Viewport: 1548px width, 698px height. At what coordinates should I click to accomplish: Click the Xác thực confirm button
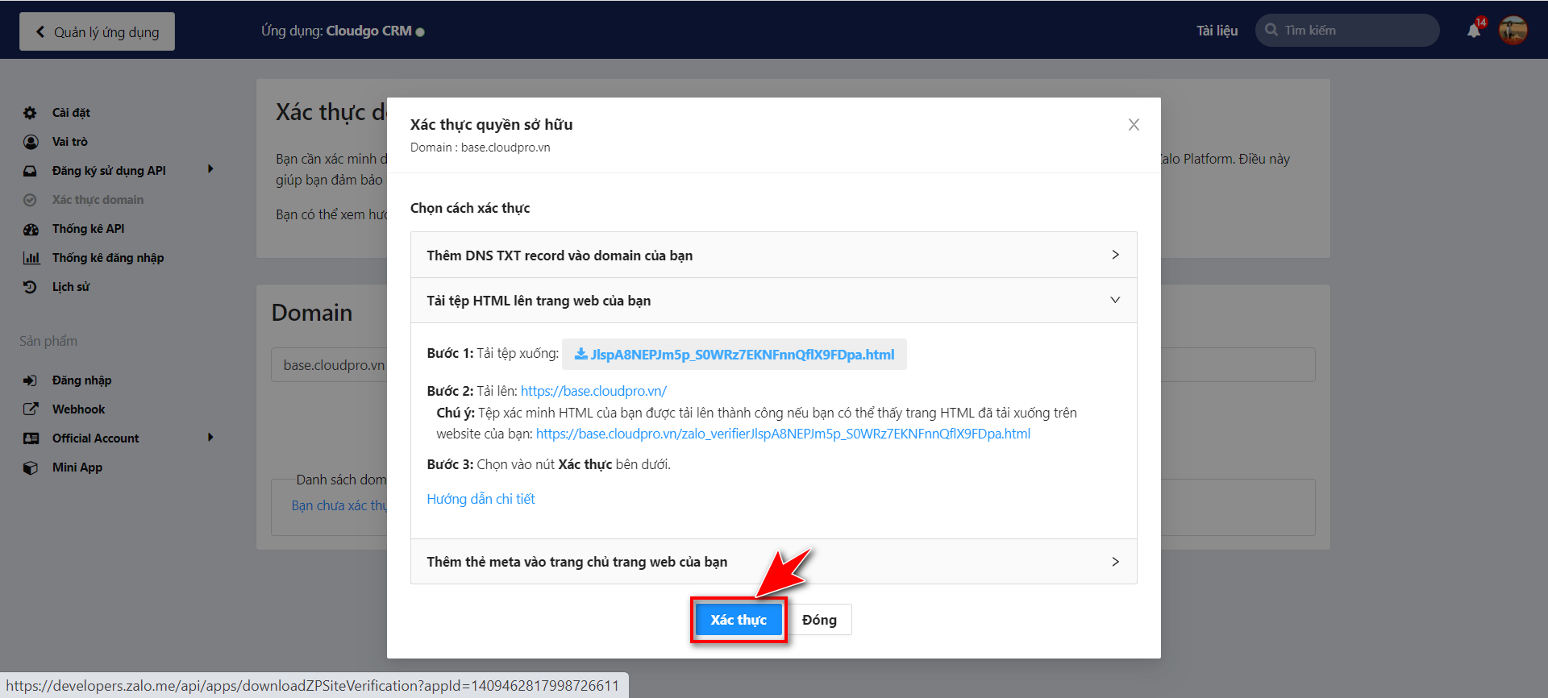[x=739, y=620]
